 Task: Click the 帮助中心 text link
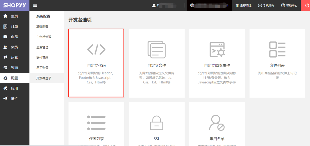click(x=292, y=5)
